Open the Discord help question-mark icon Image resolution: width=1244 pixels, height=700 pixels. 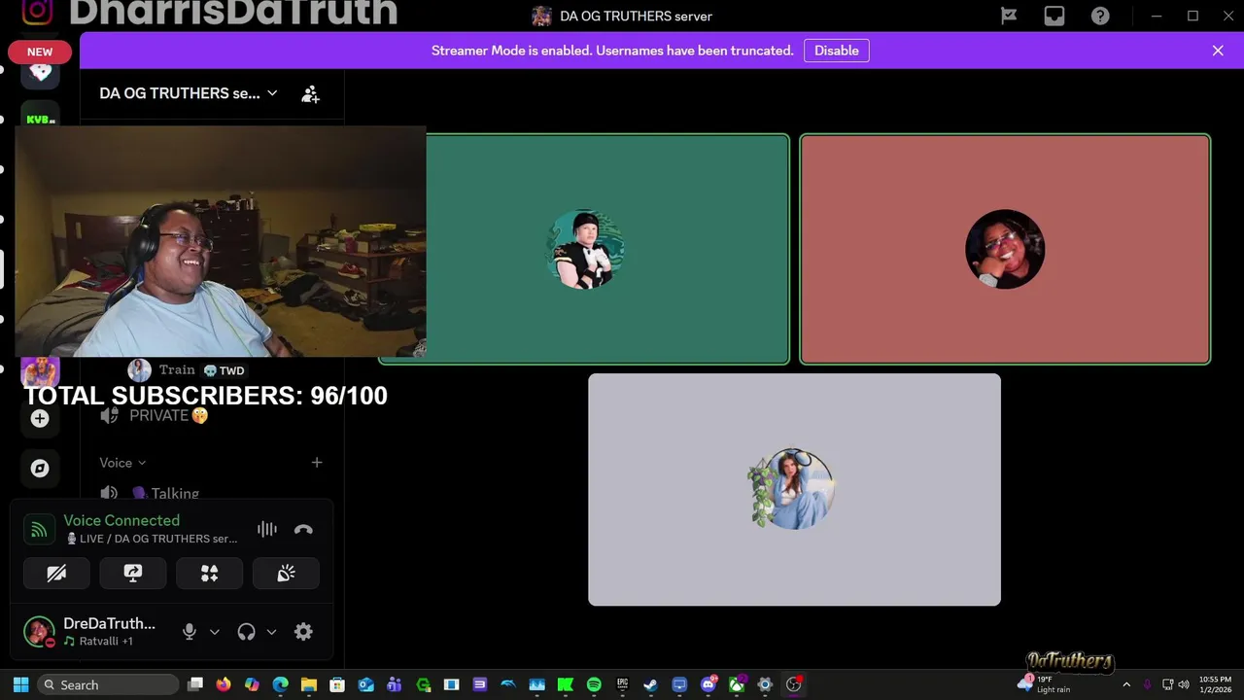pyautogui.click(x=1100, y=16)
